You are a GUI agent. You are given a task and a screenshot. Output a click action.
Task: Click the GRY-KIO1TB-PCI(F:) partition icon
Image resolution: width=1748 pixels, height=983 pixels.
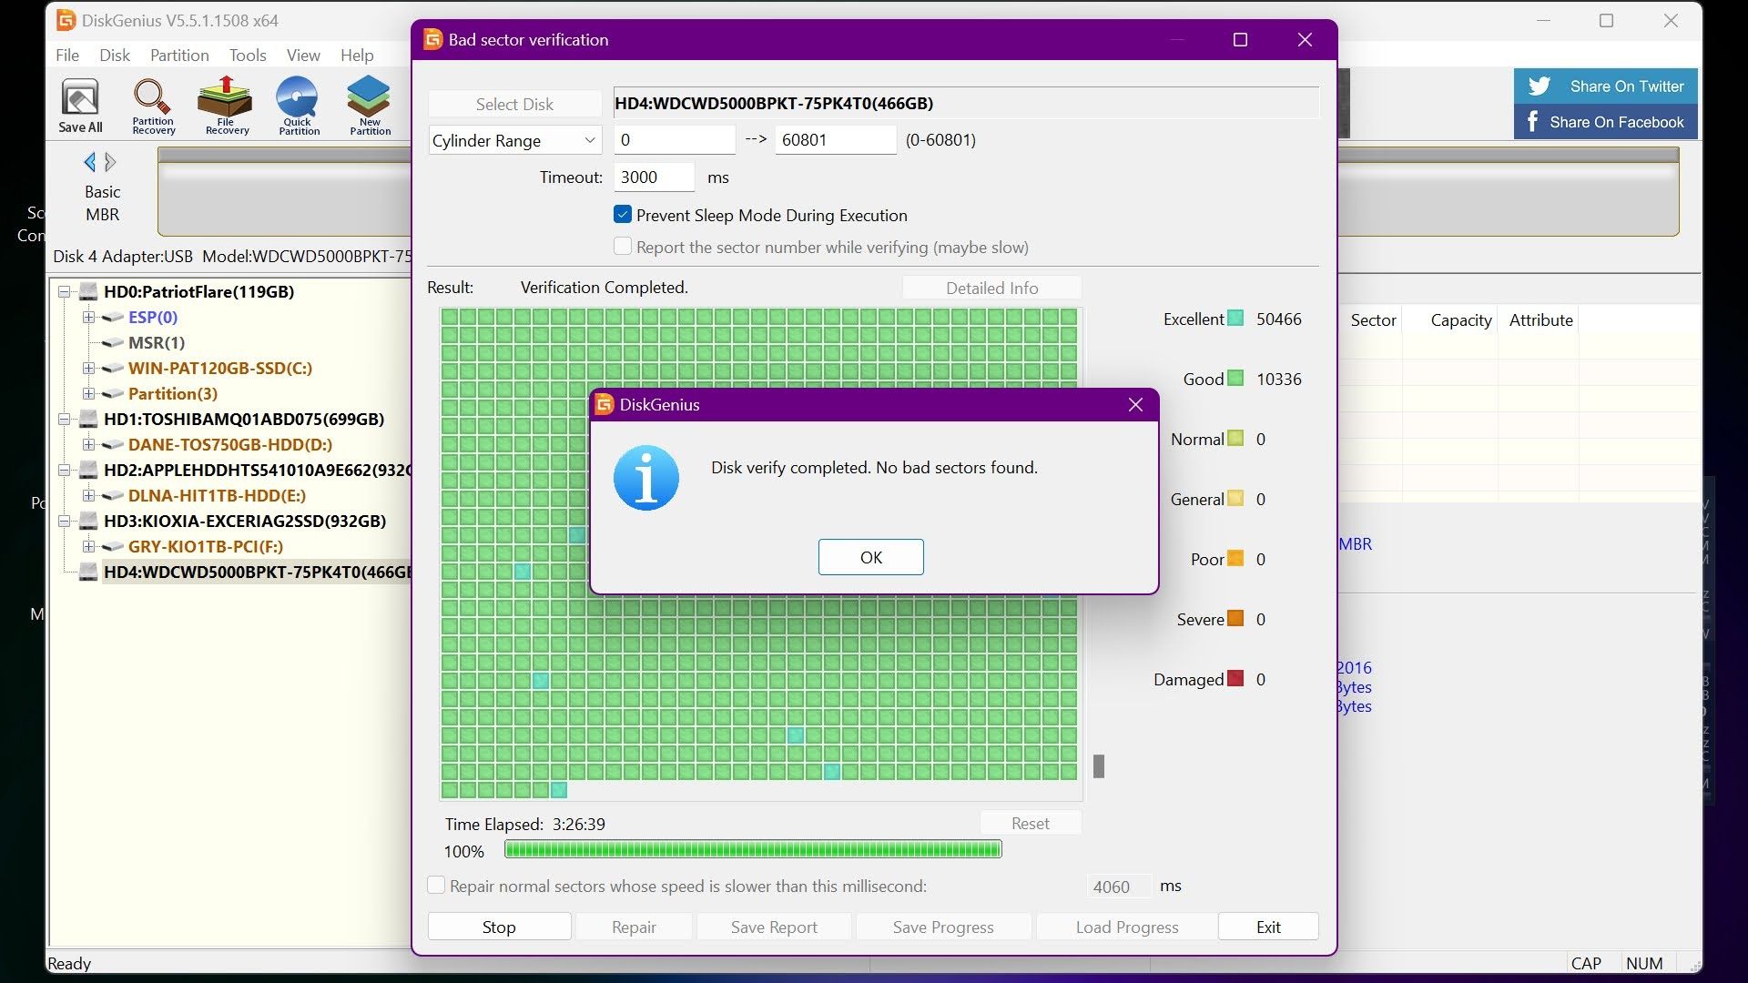(113, 547)
